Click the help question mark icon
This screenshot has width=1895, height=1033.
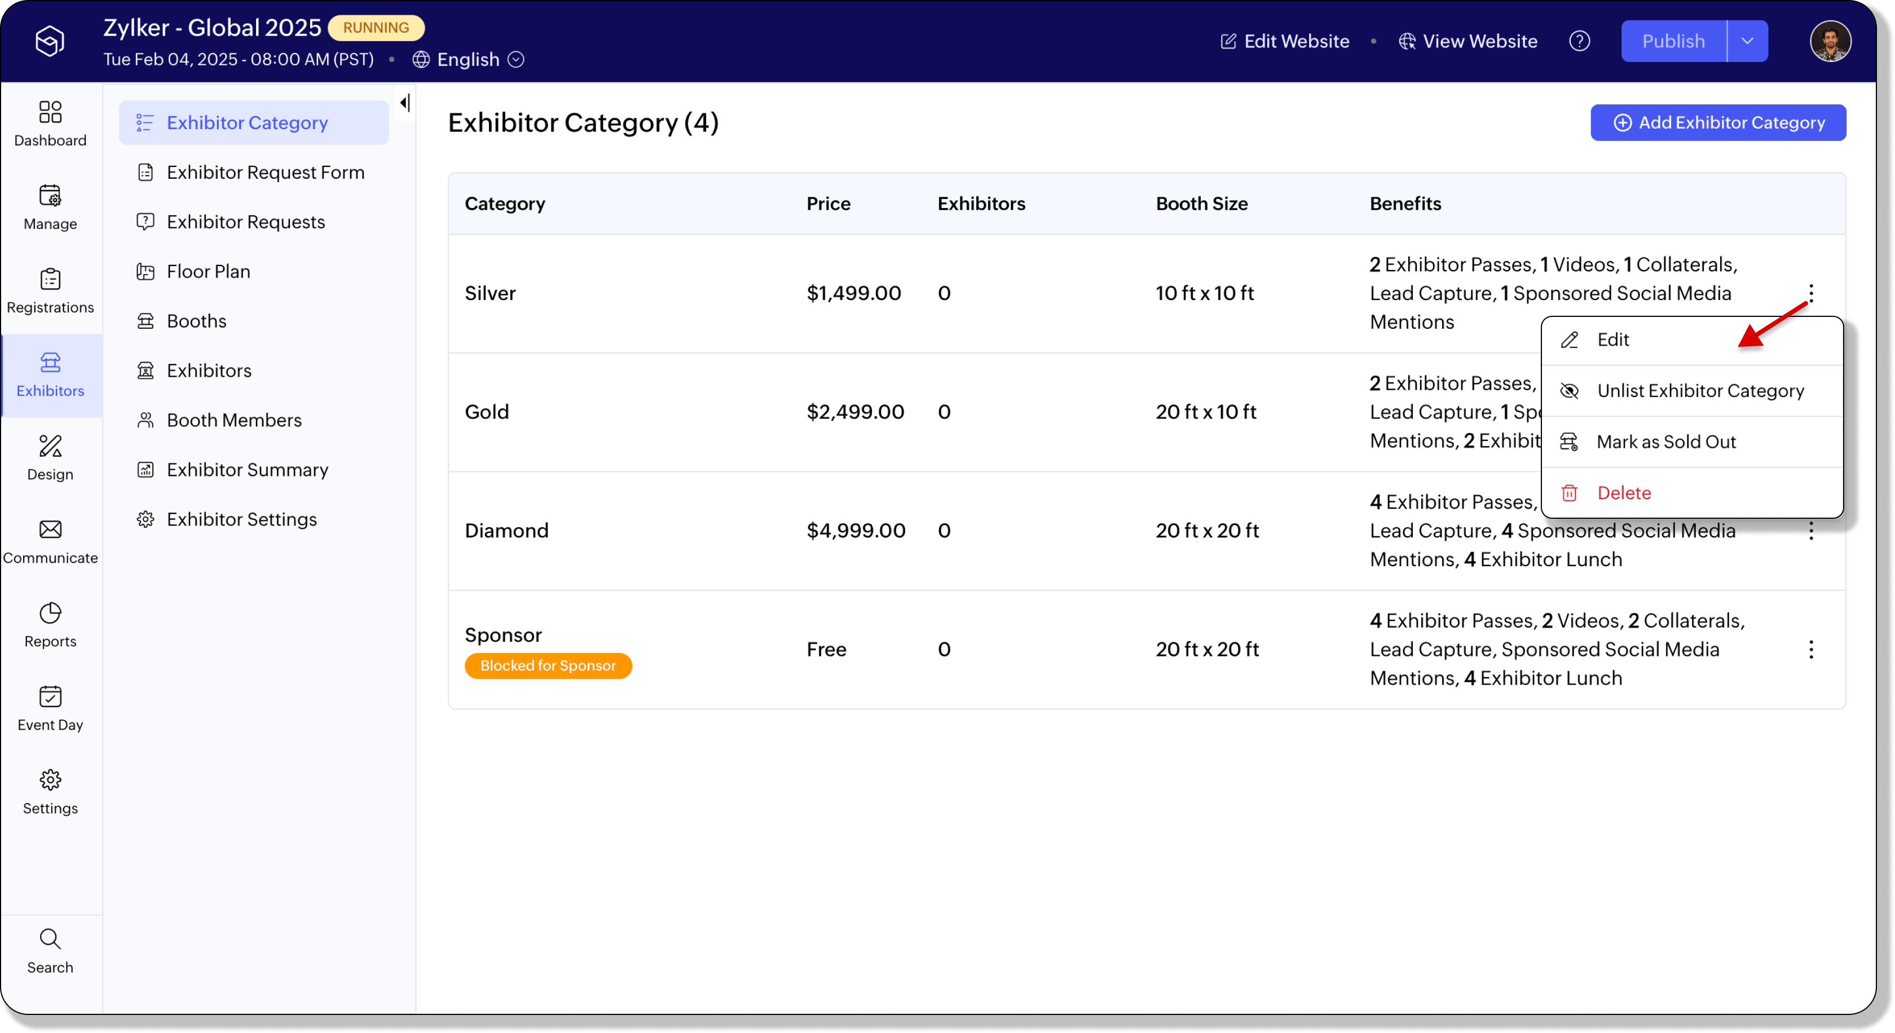[1579, 41]
